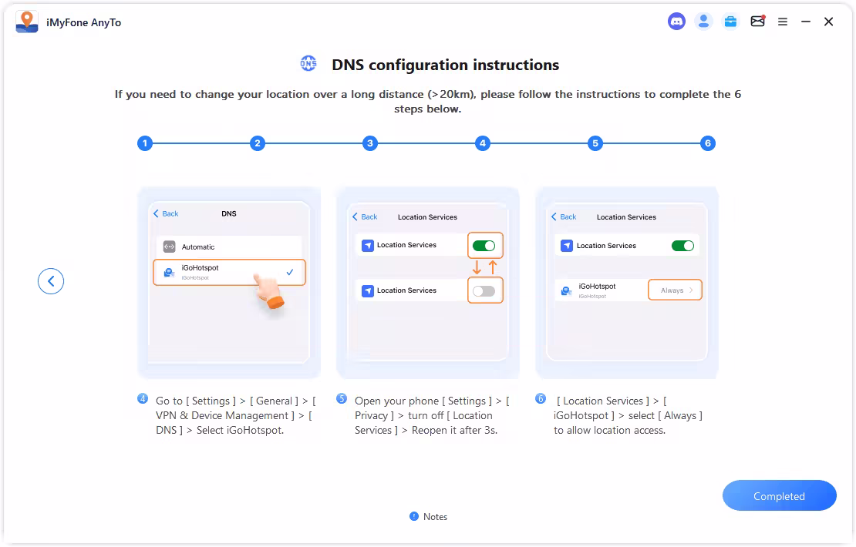
Task: Click the left navigation chevron
Action: pos(51,280)
